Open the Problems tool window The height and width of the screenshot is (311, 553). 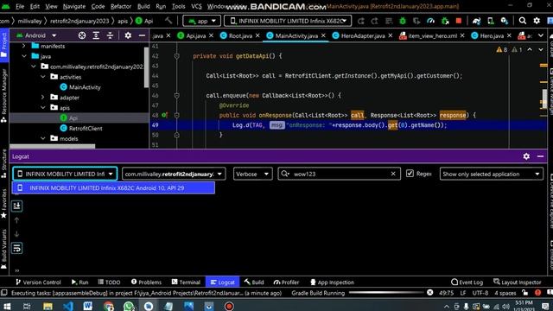pyautogui.click(x=146, y=282)
